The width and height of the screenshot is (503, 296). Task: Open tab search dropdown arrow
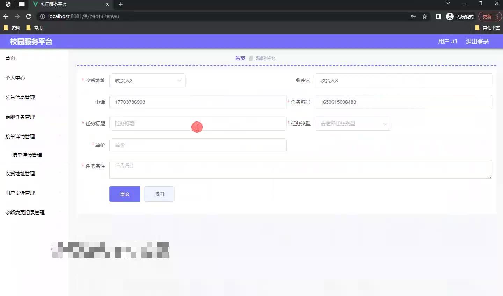tap(448, 3)
